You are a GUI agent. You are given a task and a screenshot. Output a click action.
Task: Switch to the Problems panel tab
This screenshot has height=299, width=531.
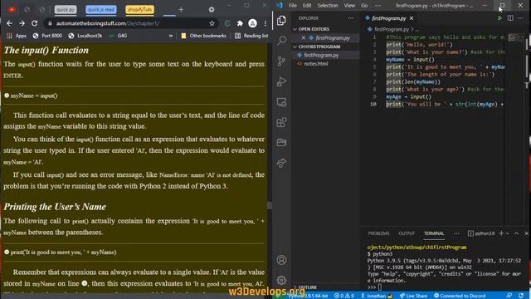tap(378, 233)
